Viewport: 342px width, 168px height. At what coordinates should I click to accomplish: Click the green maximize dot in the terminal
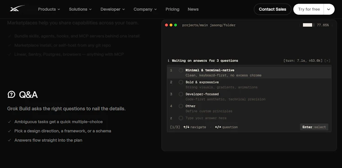click(x=175, y=25)
